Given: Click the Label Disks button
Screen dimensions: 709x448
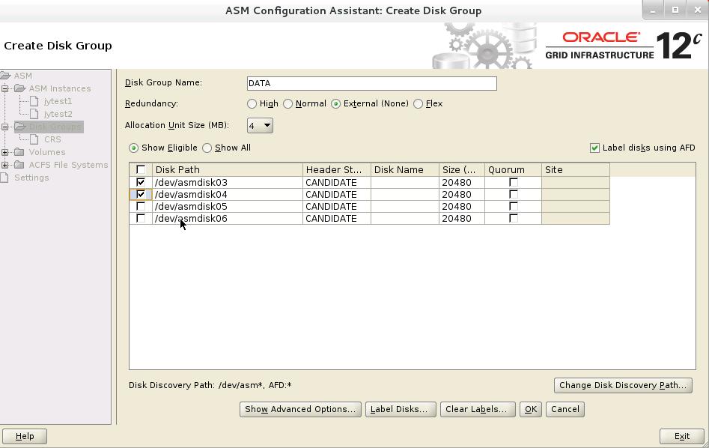Looking at the screenshot, I should 400,409.
